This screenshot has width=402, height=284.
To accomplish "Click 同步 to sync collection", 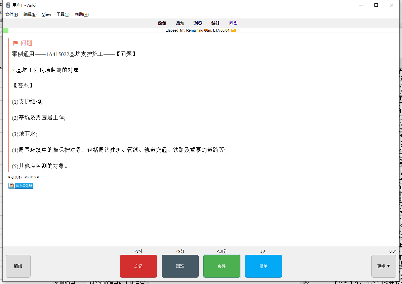I will (233, 23).
